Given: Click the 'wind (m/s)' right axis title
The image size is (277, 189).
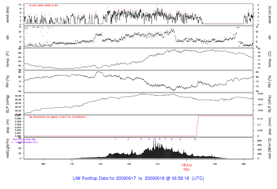Looking at the screenshot, I should 269,15.
